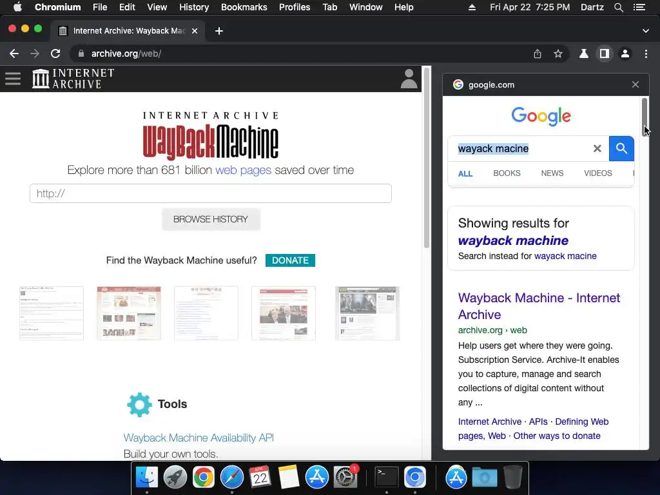This screenshot has width=660, height=495.
Task: Reload the current page
Action: (x=55, y=53)
